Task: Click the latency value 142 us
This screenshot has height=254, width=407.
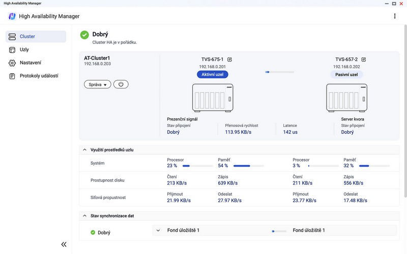Action: point(290,132)
